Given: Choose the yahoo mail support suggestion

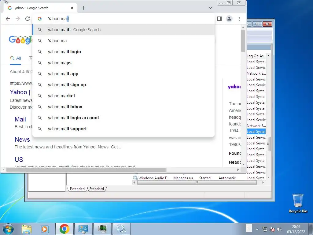Looking at the screenshot, I should [x=123, y=129].
